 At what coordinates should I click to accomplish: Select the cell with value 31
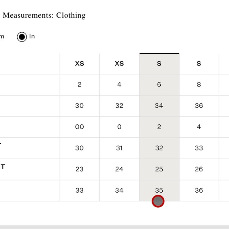pos(119,148)
